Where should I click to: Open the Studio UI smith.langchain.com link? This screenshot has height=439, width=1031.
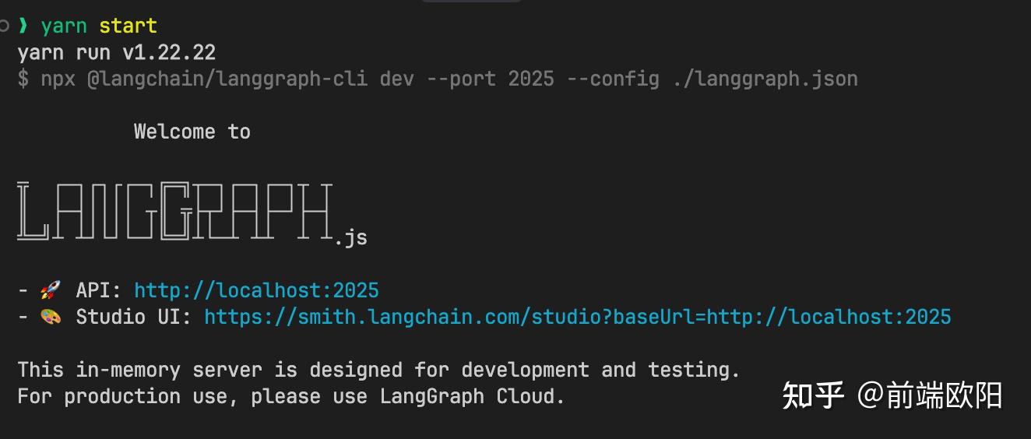tap(577, 317)
